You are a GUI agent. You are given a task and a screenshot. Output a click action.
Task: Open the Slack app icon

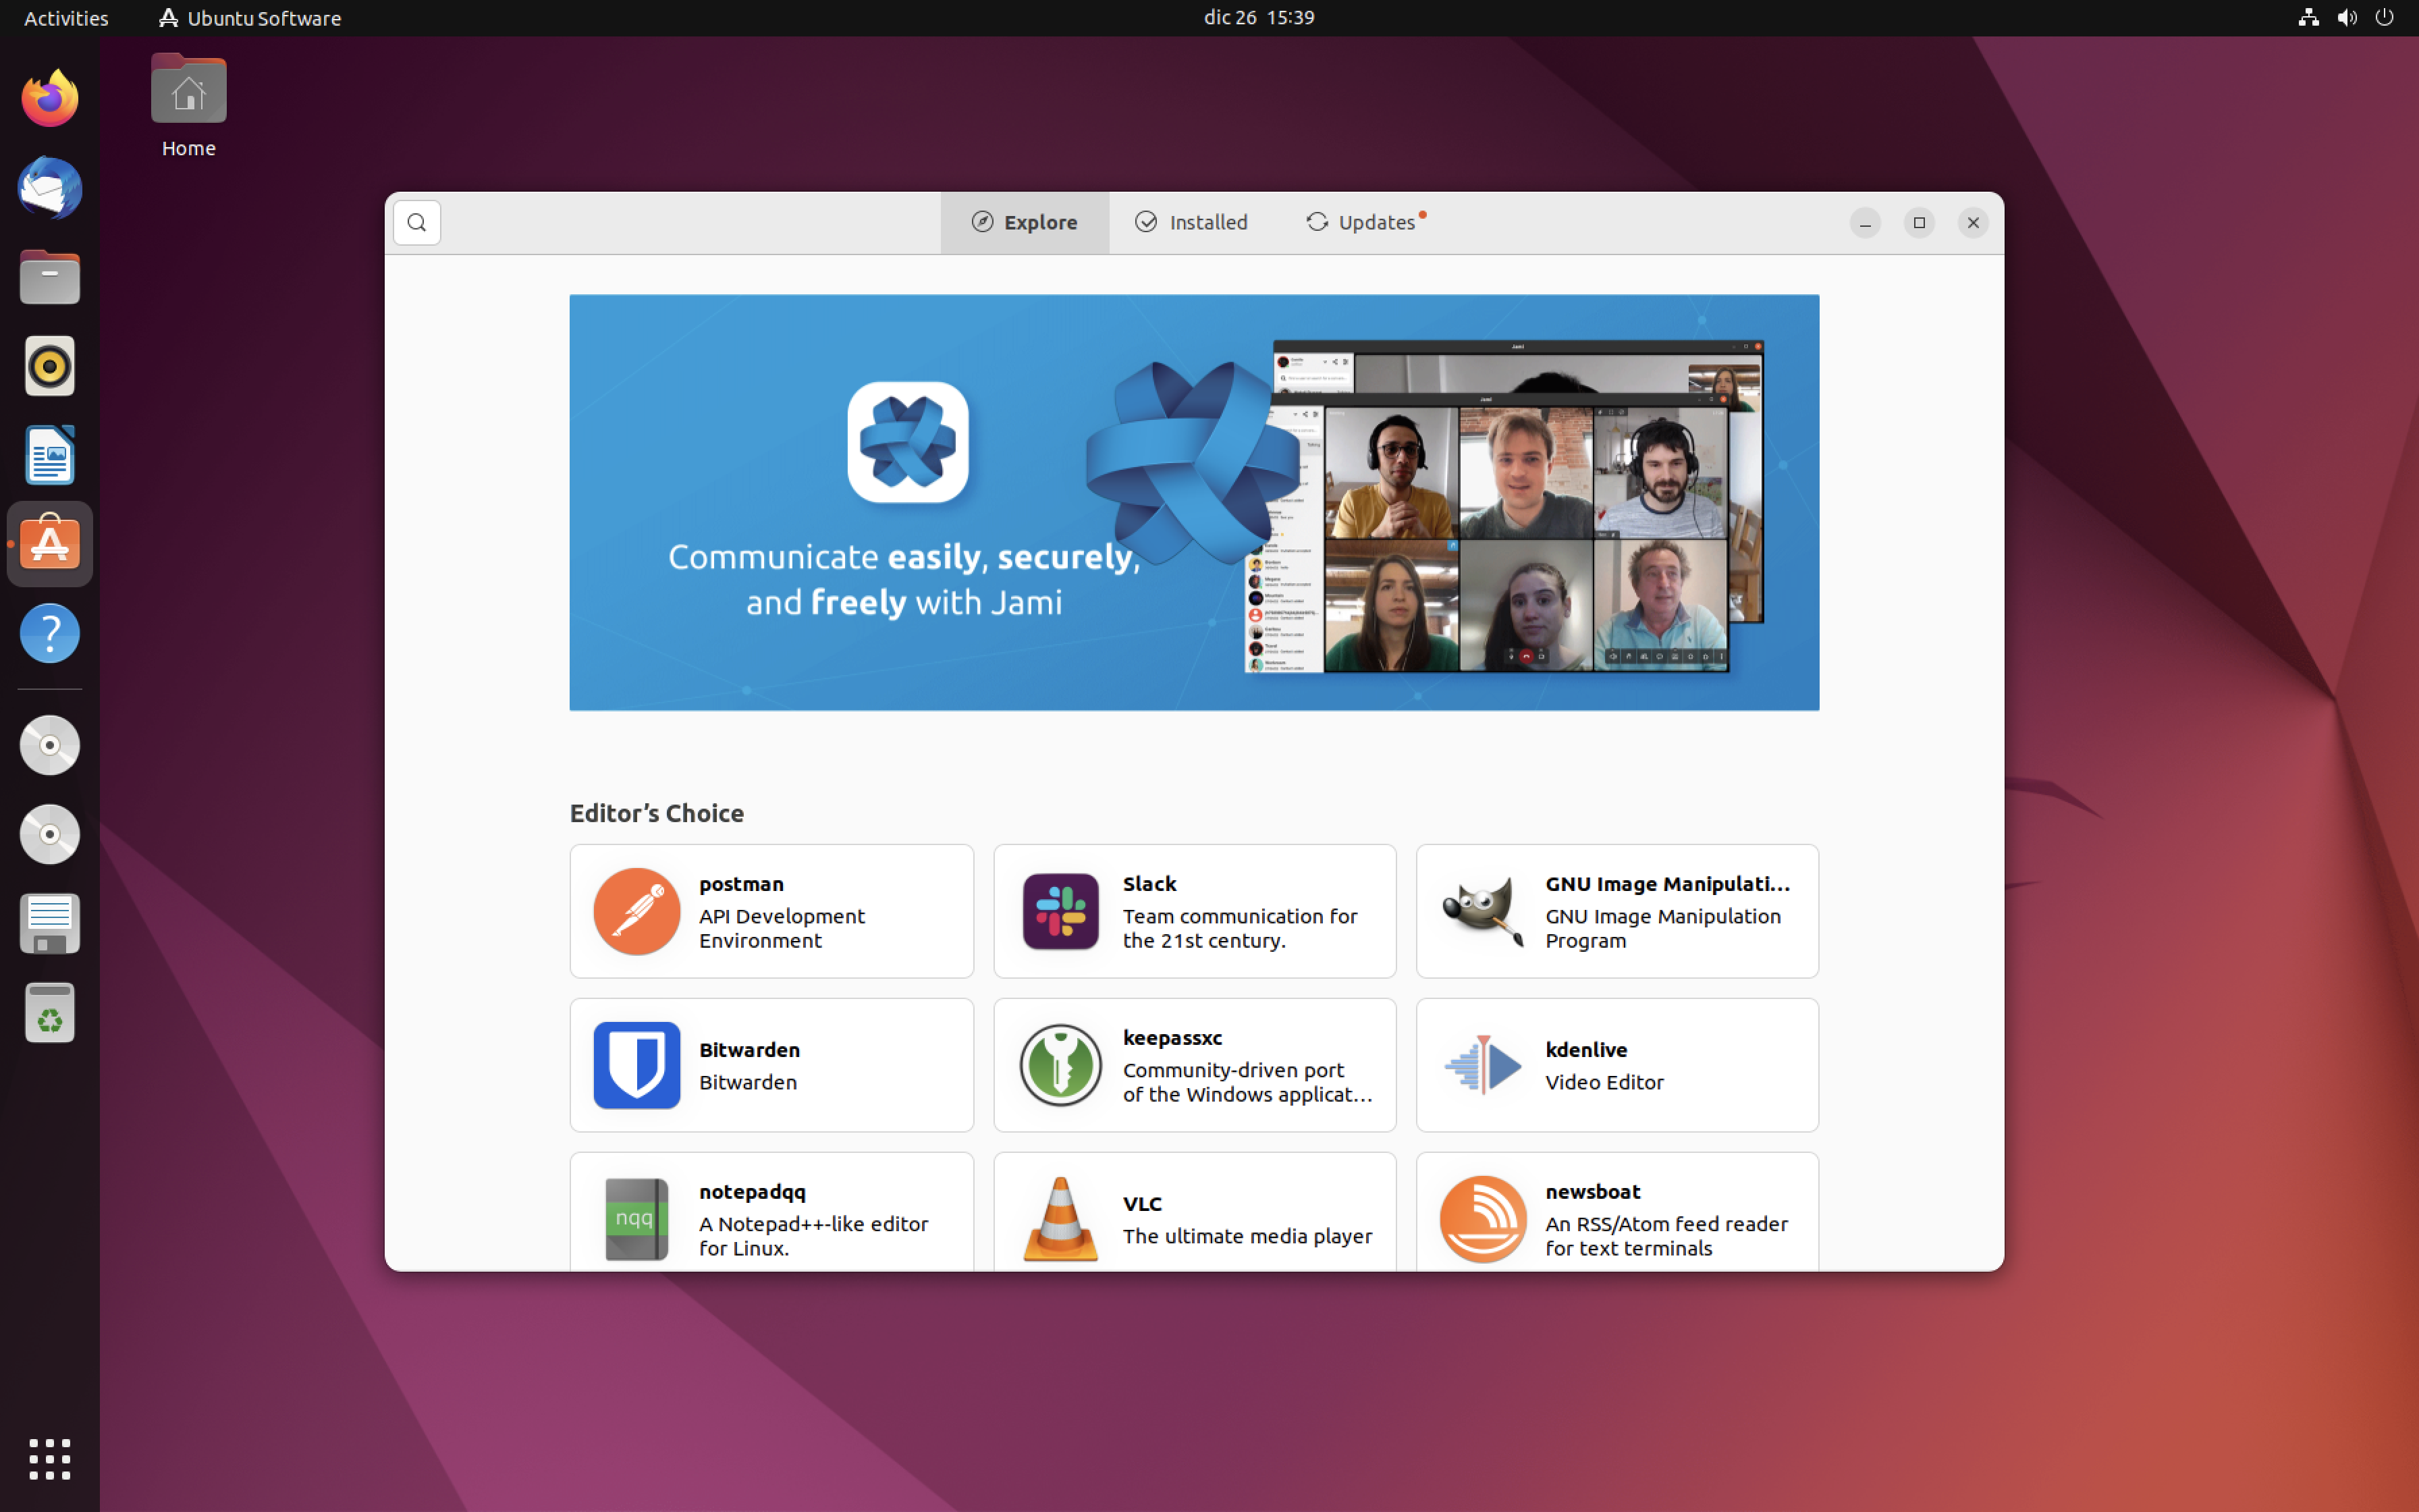click(1060, 911)
